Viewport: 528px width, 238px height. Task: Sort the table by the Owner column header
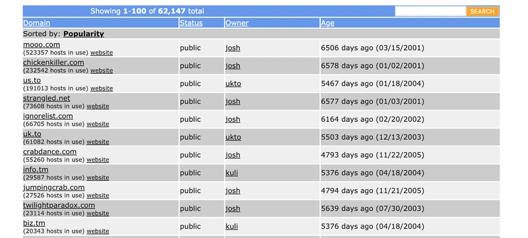237,23
